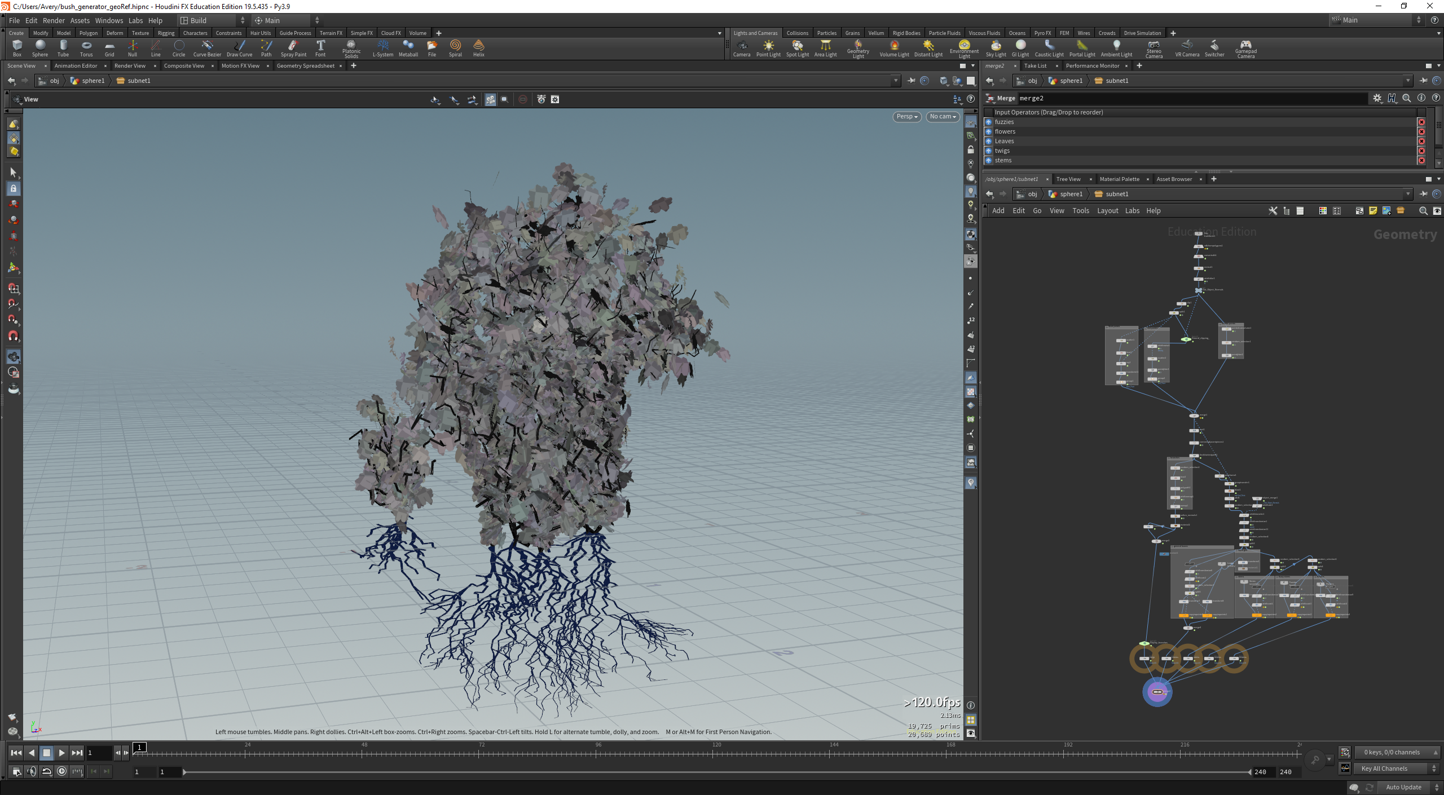The height and width of the screenshot is (795, 1444).
Task: Toggle the real-time playback button
Action: tap(62, 771)
